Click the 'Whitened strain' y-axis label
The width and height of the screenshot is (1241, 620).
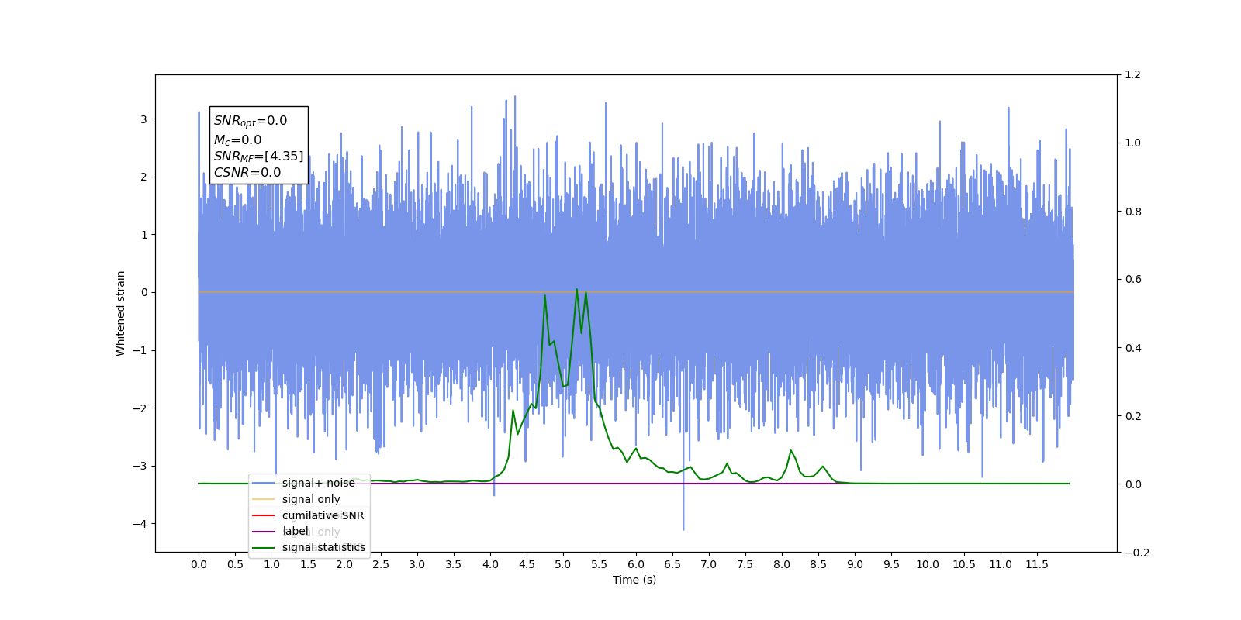(120, 313)
